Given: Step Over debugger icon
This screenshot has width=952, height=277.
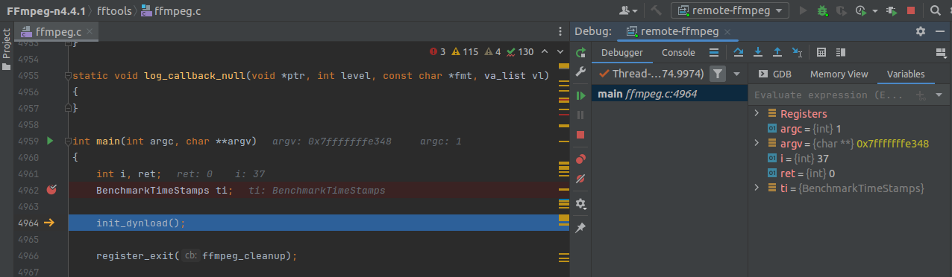Looking at the screenshot, I should pyautogui.click(x=739, y=52).
